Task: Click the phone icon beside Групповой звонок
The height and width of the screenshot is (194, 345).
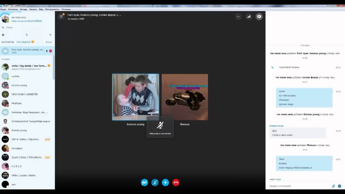Action: (x=272, y=67)
